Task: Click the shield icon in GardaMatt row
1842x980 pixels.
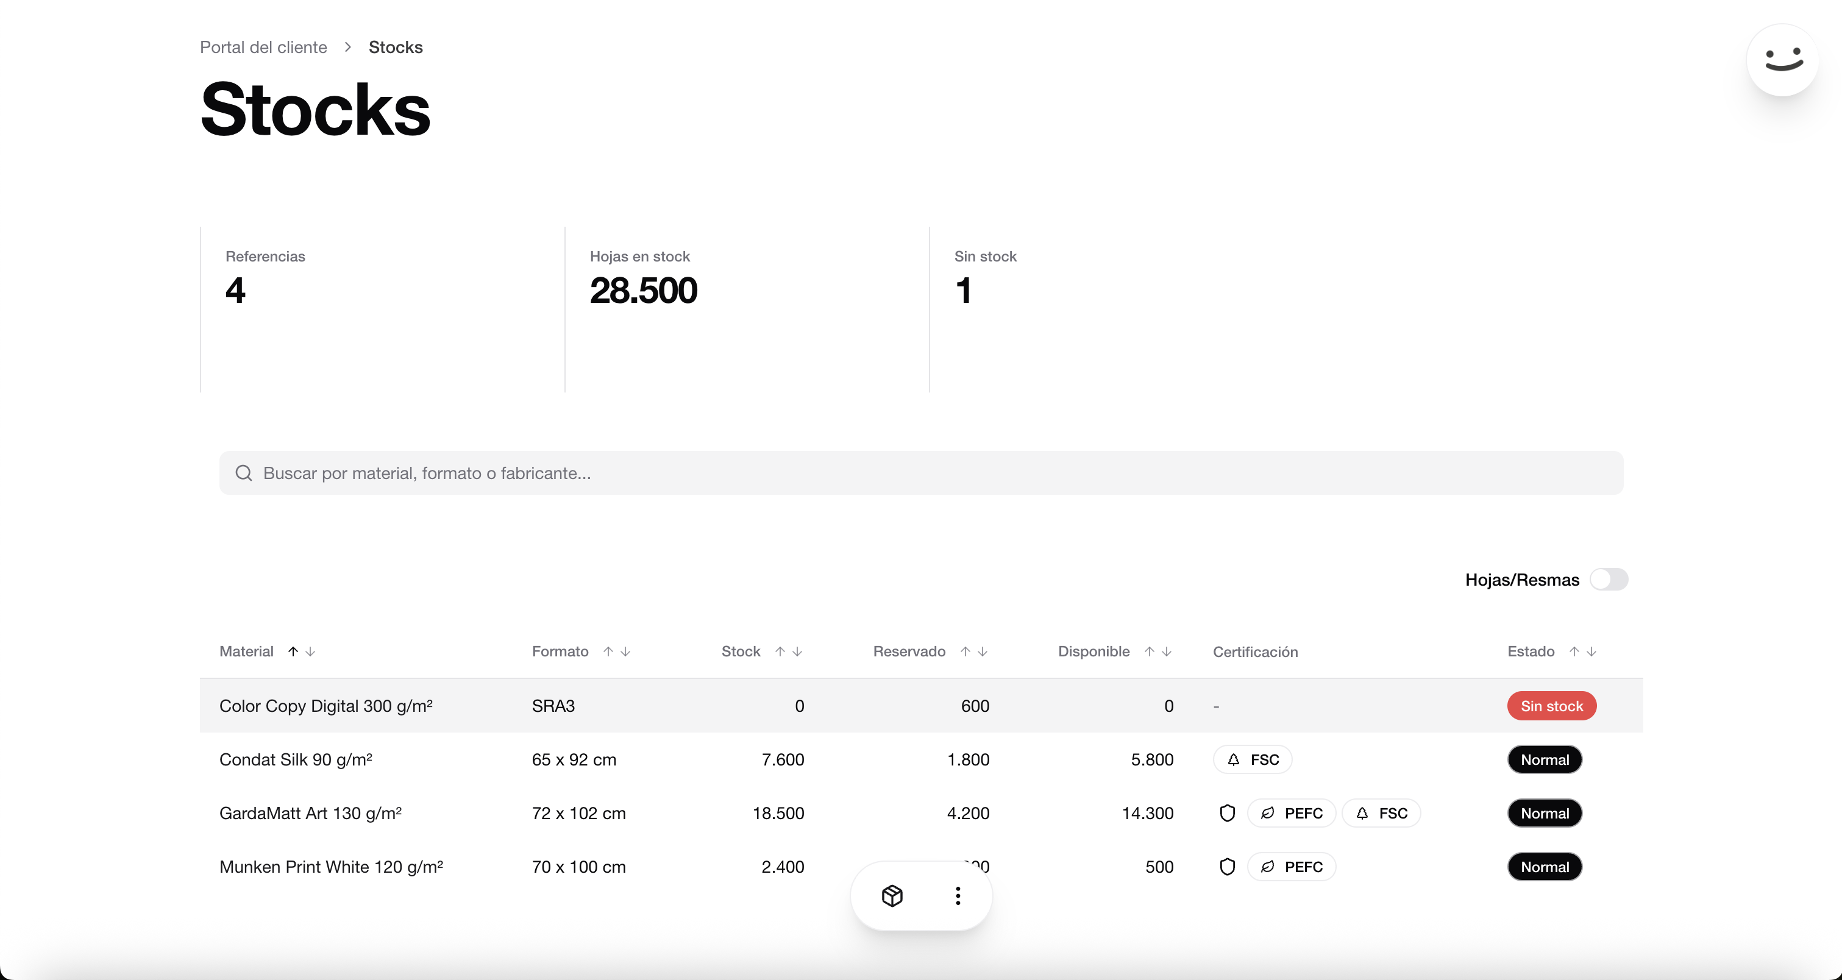Action: coord(1227,813)
